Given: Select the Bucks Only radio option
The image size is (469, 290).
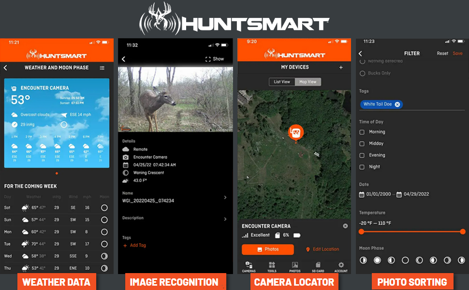Looking at the screenshot, I should pyautogui.click(x=363, y=73).
